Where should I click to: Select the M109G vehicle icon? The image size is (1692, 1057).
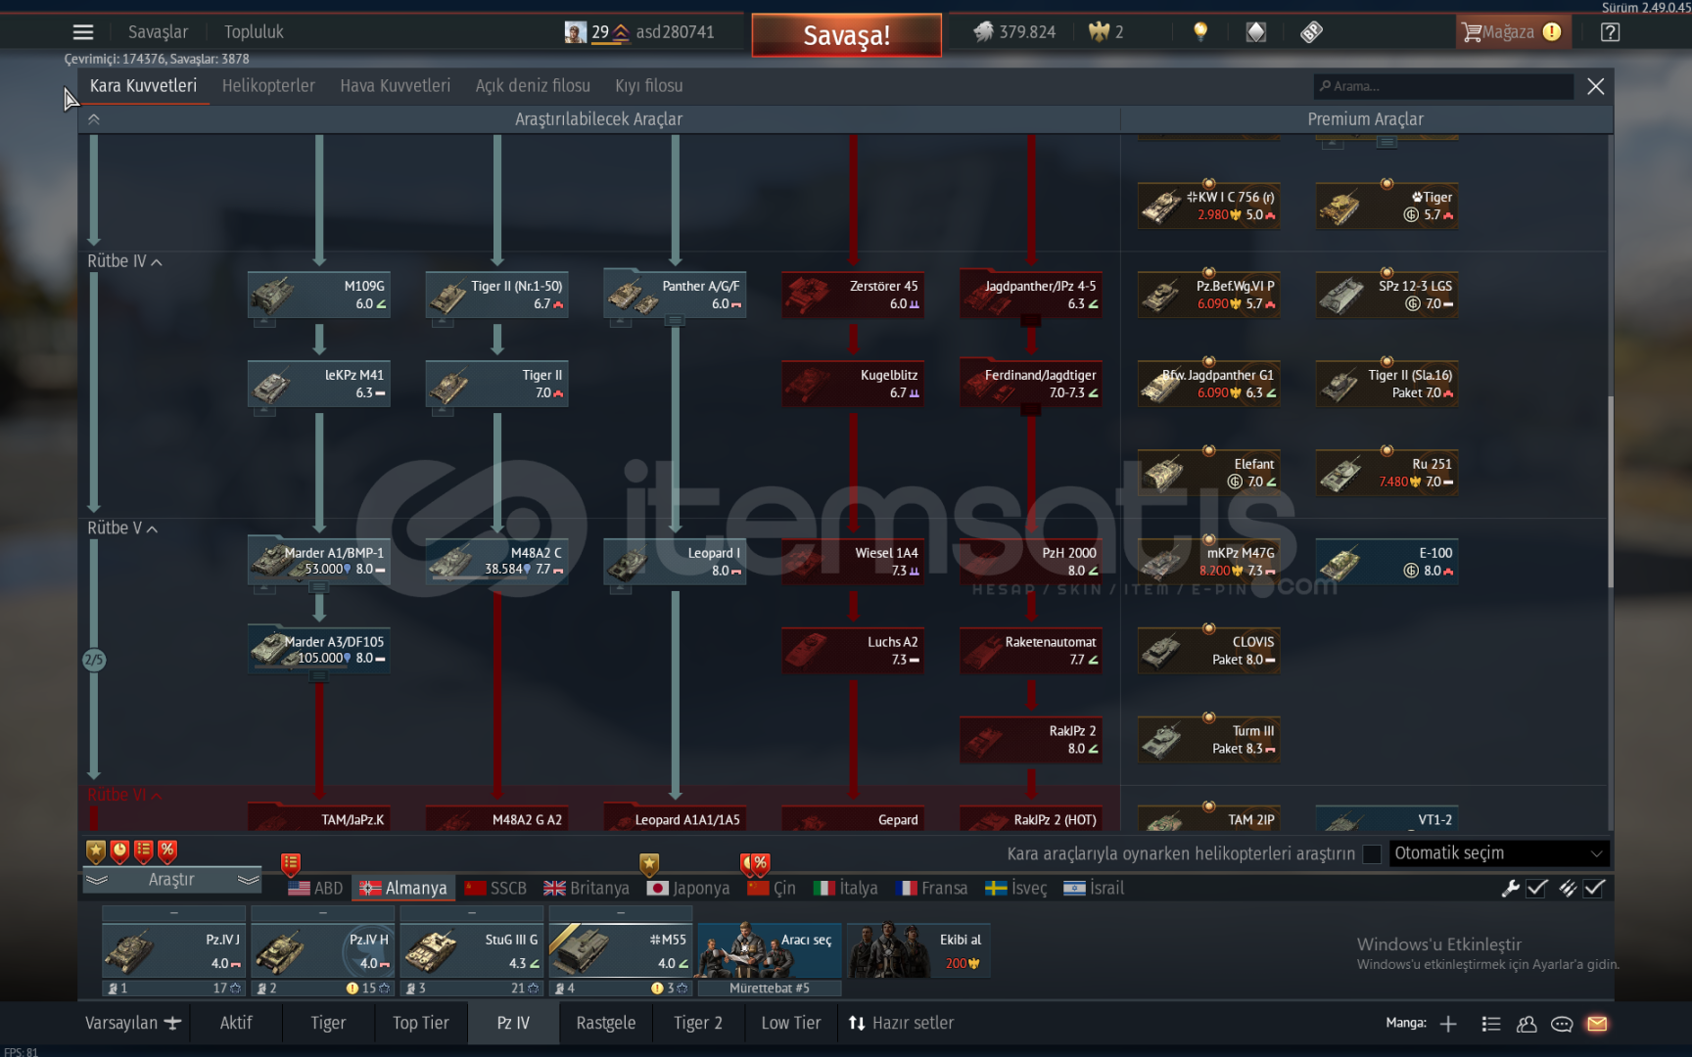272,295
